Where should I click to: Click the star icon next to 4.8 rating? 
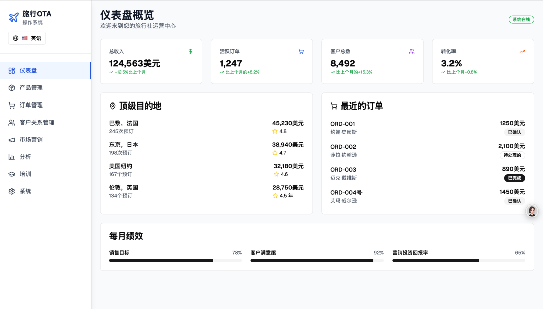point(275,131)
